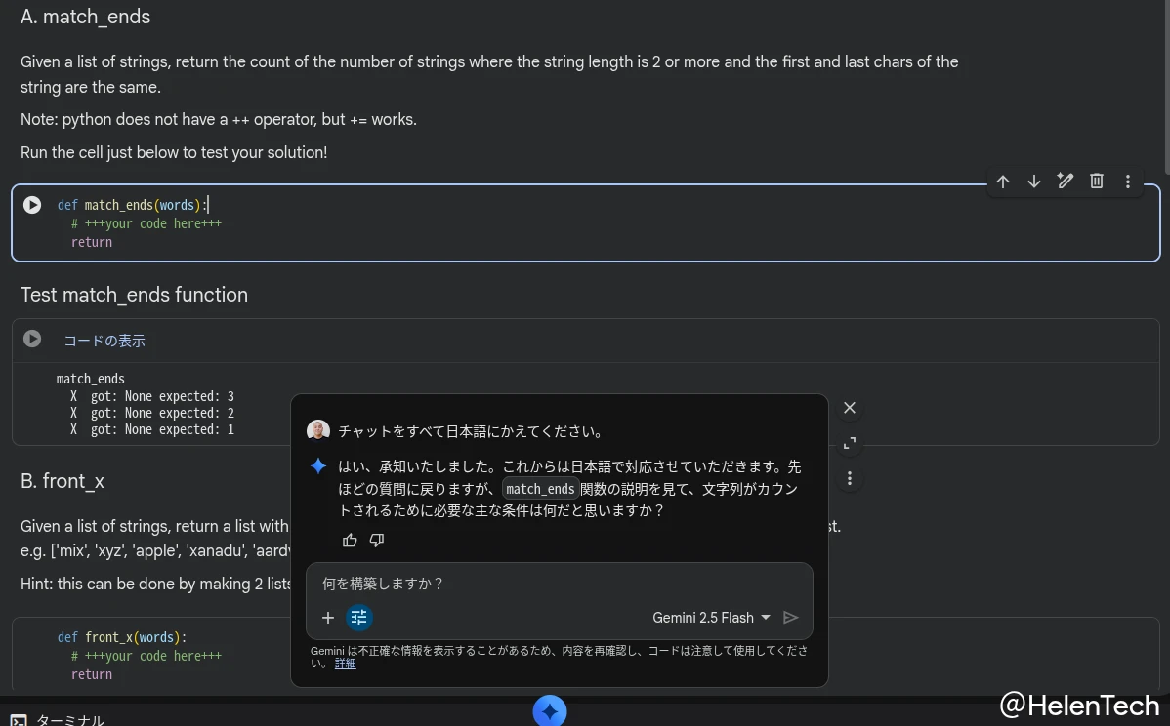Open the cell's three-dot options menu
This screenshot has height=726, width=1170.
coord(1128,181)
